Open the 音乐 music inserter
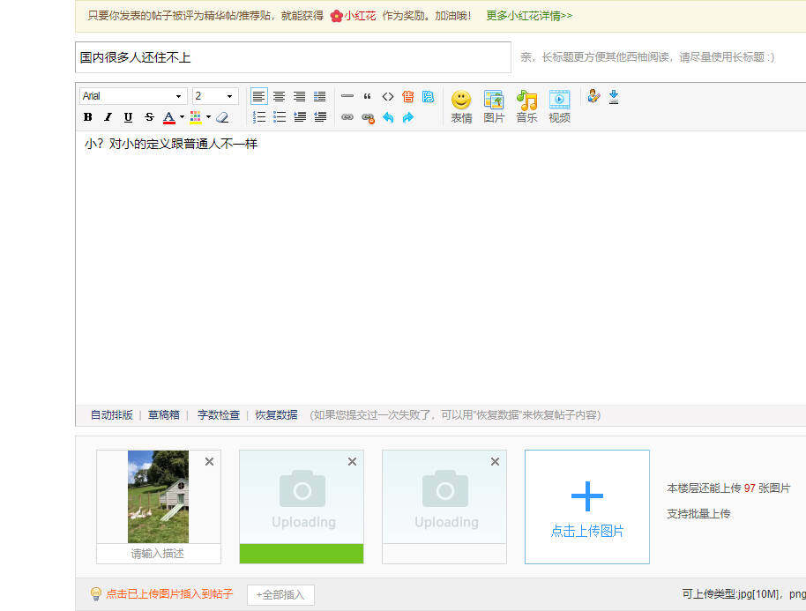806x611 pixels. tap(526, 107)
